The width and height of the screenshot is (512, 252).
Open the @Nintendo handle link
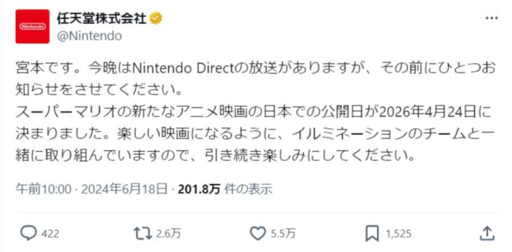click(89, 36)
